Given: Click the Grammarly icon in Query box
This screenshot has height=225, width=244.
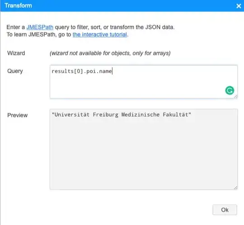Looking at the screenshot, I should coord(230,90).
